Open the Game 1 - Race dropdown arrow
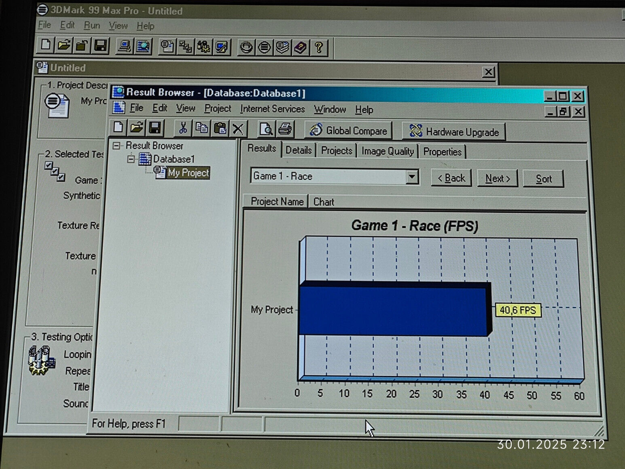 pos(412,177)
